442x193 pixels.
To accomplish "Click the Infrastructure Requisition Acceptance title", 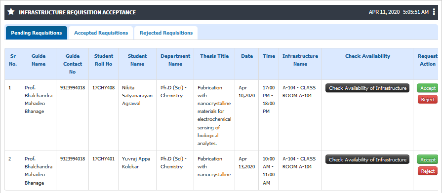I will (77, 12).
